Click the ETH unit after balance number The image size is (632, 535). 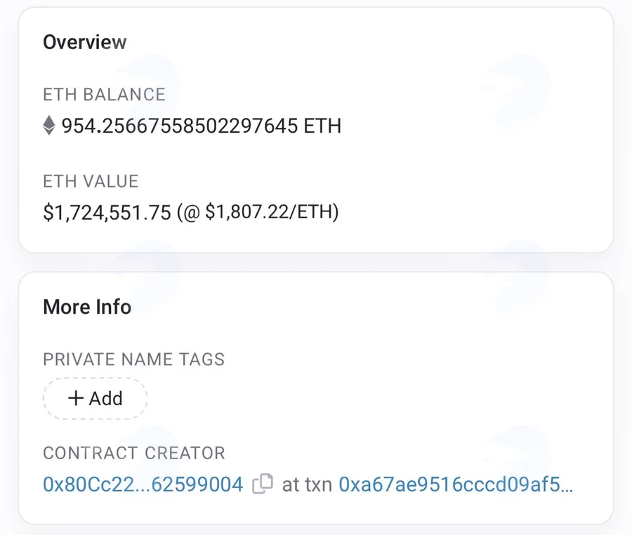(322, 126)
